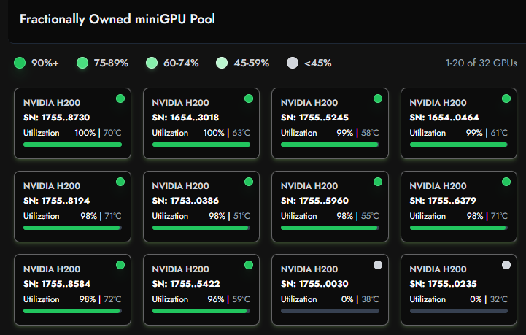This screenshot has height=335, width=526.
Task: Click '96% | 59°C' reading on SN 1755..5422
Action: pos(229,299)
